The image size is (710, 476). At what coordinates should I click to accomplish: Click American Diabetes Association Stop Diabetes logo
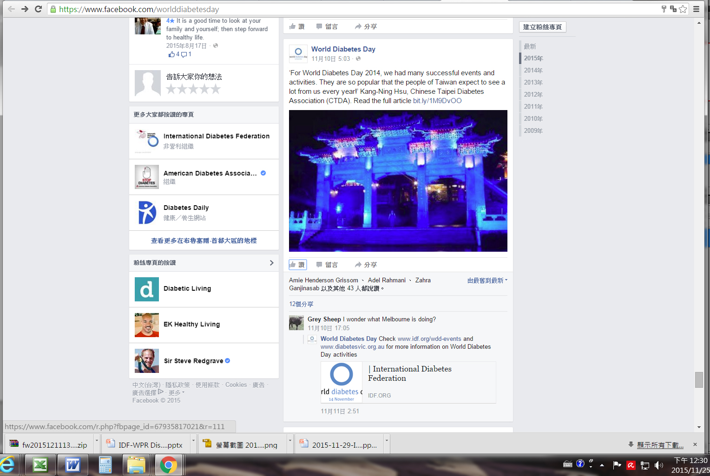click(147, 177)
